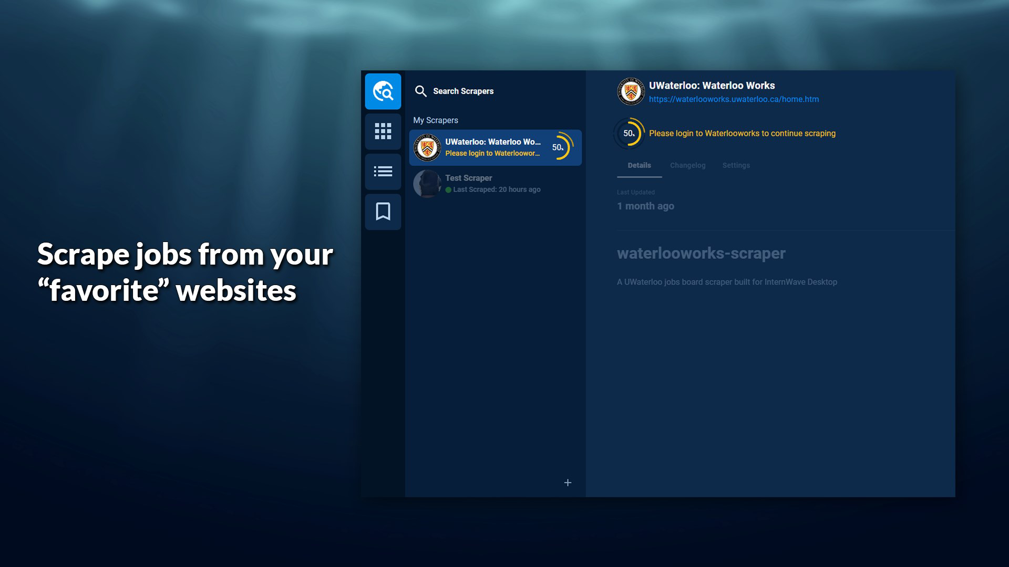1009x567 pixels.
Task: Open the waterlooworks.uwaterloo.ca home link
Action: pos(734,99)
